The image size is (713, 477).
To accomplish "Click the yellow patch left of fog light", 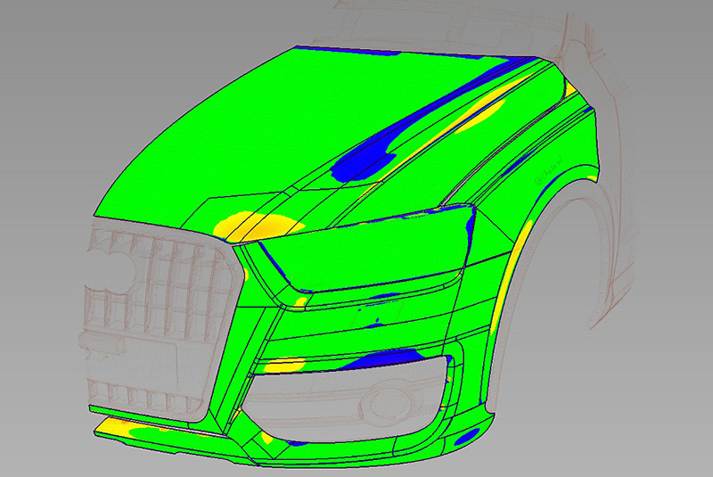I will click(283, 365).
